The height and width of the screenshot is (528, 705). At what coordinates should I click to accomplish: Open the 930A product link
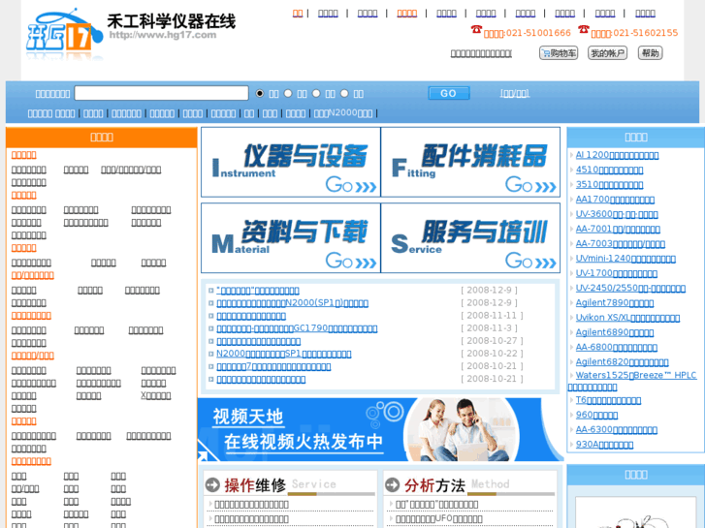tap(604, 445)
